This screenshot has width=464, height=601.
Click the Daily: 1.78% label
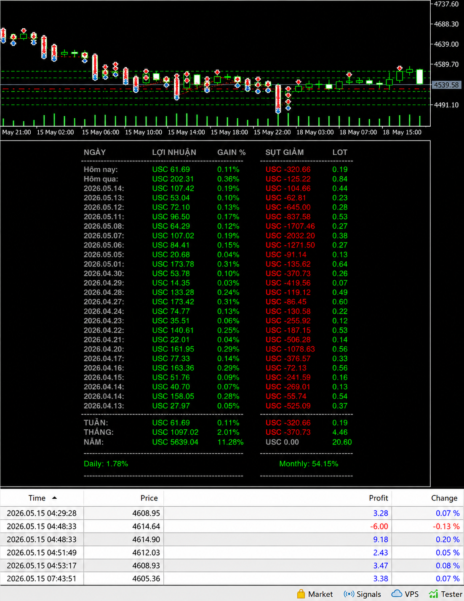pos(106,464)
